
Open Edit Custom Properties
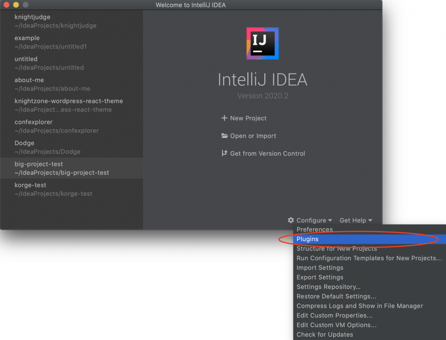[369, 316]
